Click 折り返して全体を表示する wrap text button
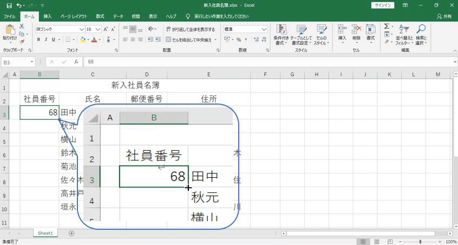The width and height of the screenshot is (458, 245). [190, 29]
